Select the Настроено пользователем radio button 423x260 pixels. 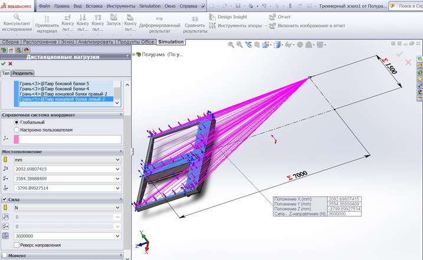(17, 129)
